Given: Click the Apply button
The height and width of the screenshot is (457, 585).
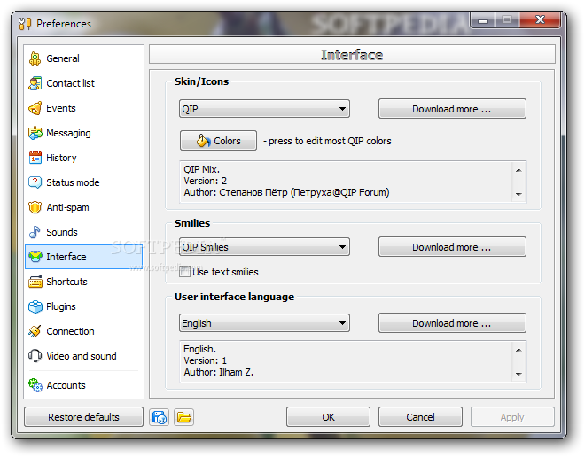Looking at the screenshot, I should point(512,417).
